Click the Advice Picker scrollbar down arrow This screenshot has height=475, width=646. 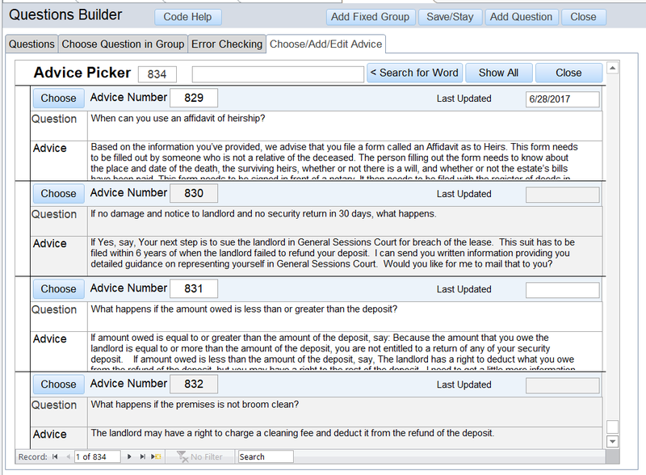pos(612,441)
